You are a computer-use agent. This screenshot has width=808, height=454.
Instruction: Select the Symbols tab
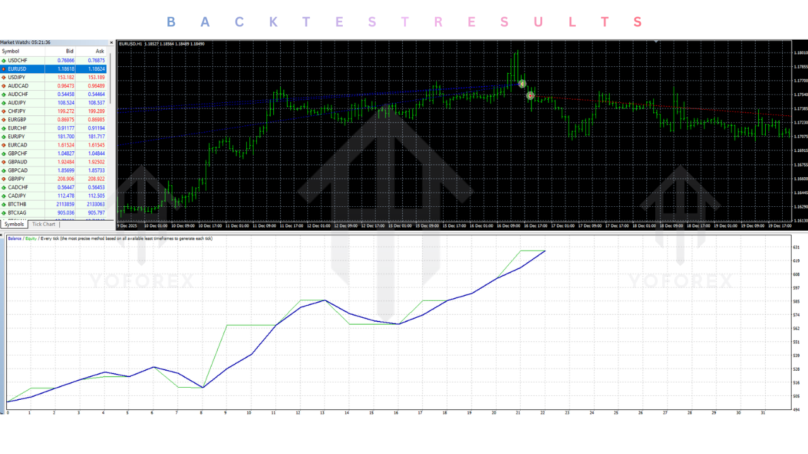(x=14, y=224)
